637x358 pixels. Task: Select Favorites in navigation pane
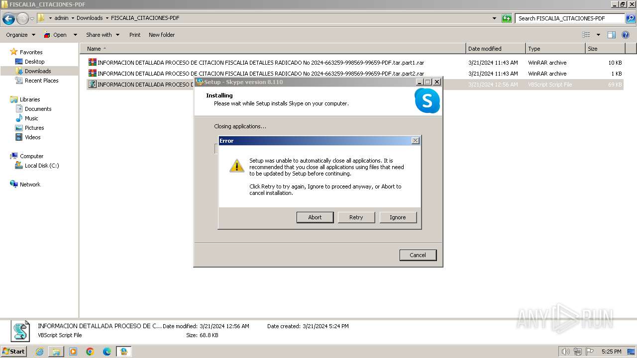click(x=31, y=52)
